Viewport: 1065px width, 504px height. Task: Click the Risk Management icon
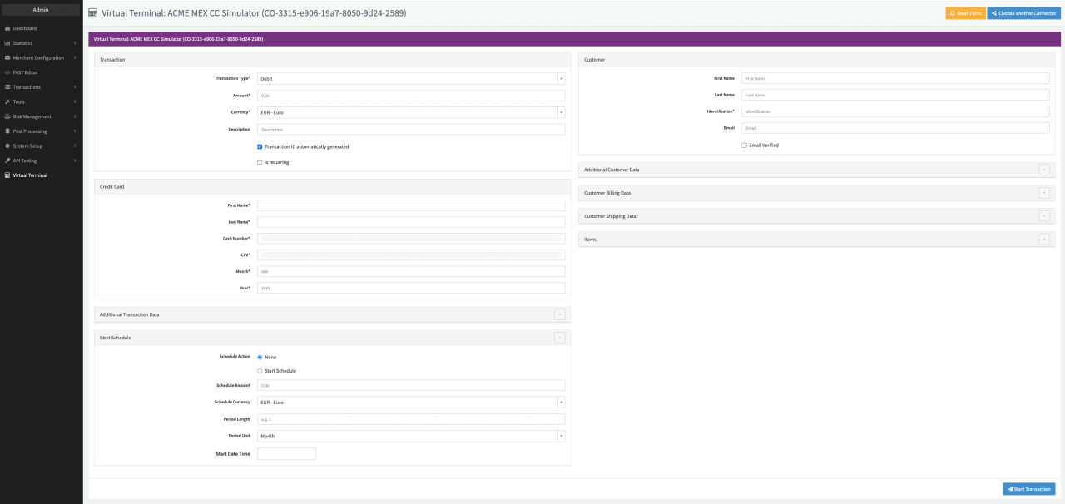[7, 116]
